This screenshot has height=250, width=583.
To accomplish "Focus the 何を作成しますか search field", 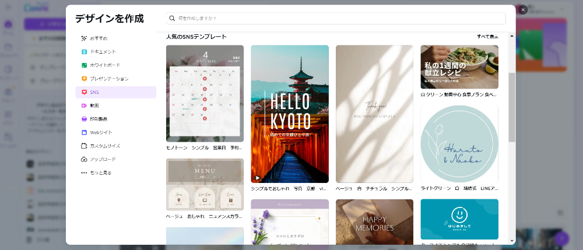I will (336, 18).
